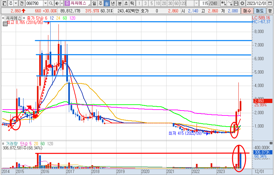274x175 pixels.
Task: Select the 1 interval button
Action: point(139,3)
